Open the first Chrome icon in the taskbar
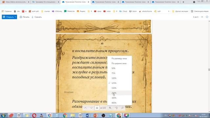Viewport: 210px width, 118px height. tap(65, 115)
